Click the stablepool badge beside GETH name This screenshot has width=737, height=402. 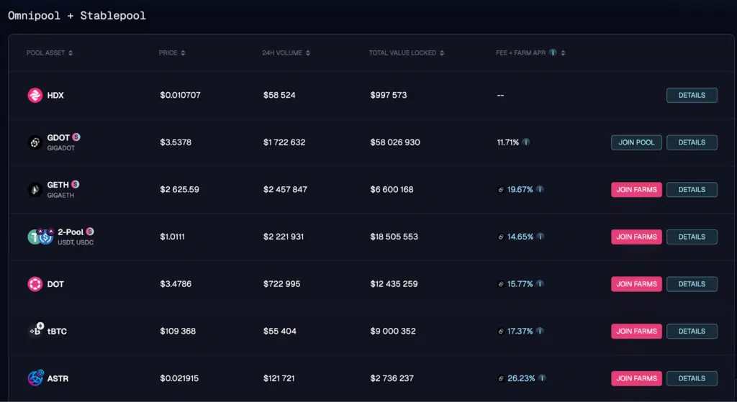(76, 185)
